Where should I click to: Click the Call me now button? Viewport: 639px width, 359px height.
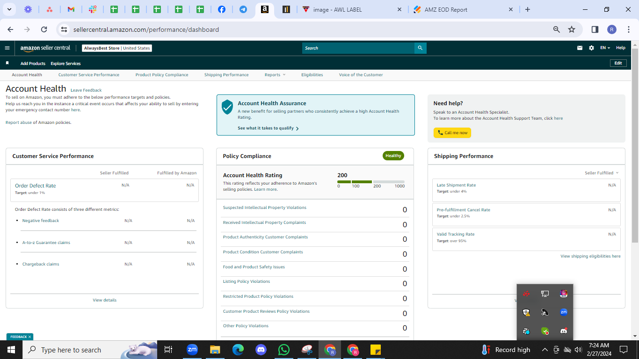(x=452, y=133)
